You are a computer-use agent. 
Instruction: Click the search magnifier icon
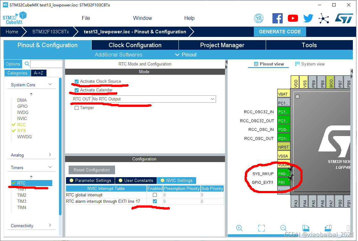coord(27,64)
